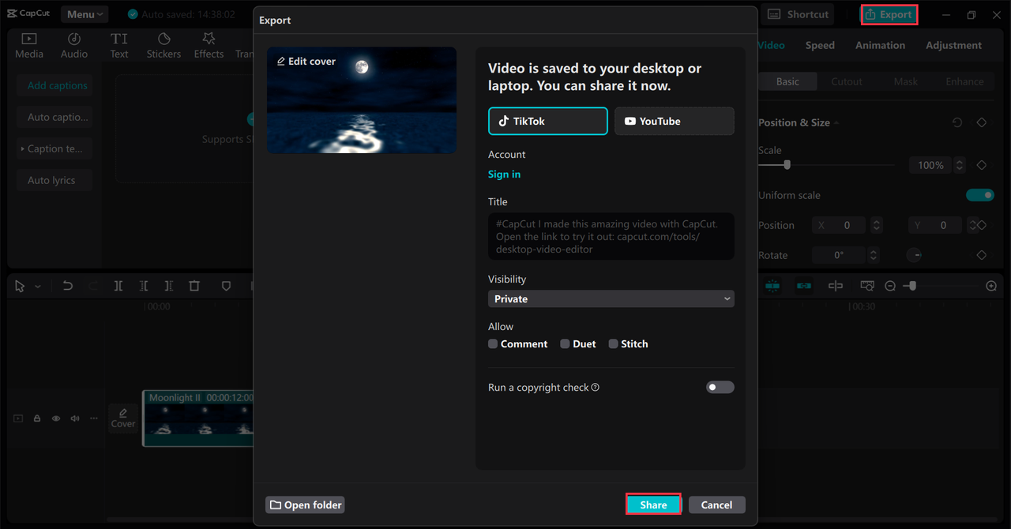This screenshot has height=529, width=1011.
Task: Click the timeline zoom-to-fit ruler icon
Action: click(x=867, y=286)
